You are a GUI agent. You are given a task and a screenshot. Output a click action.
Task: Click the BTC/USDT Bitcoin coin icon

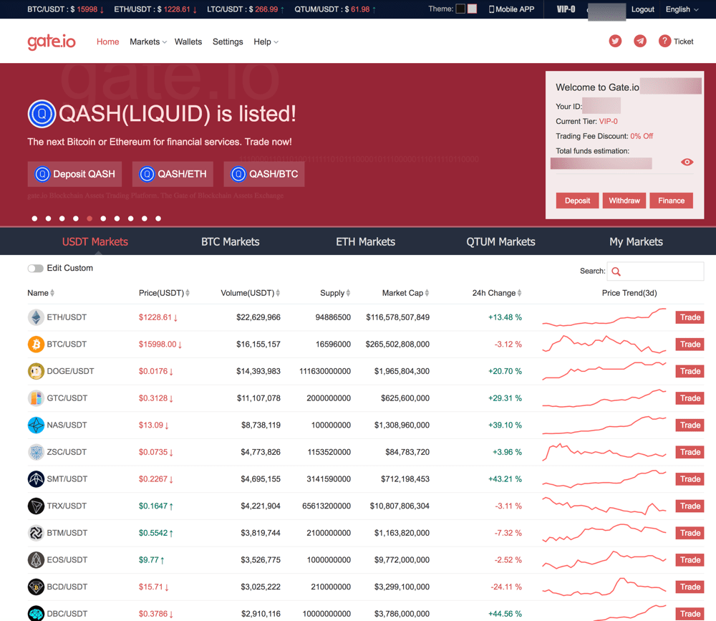(x=36, y=344)
